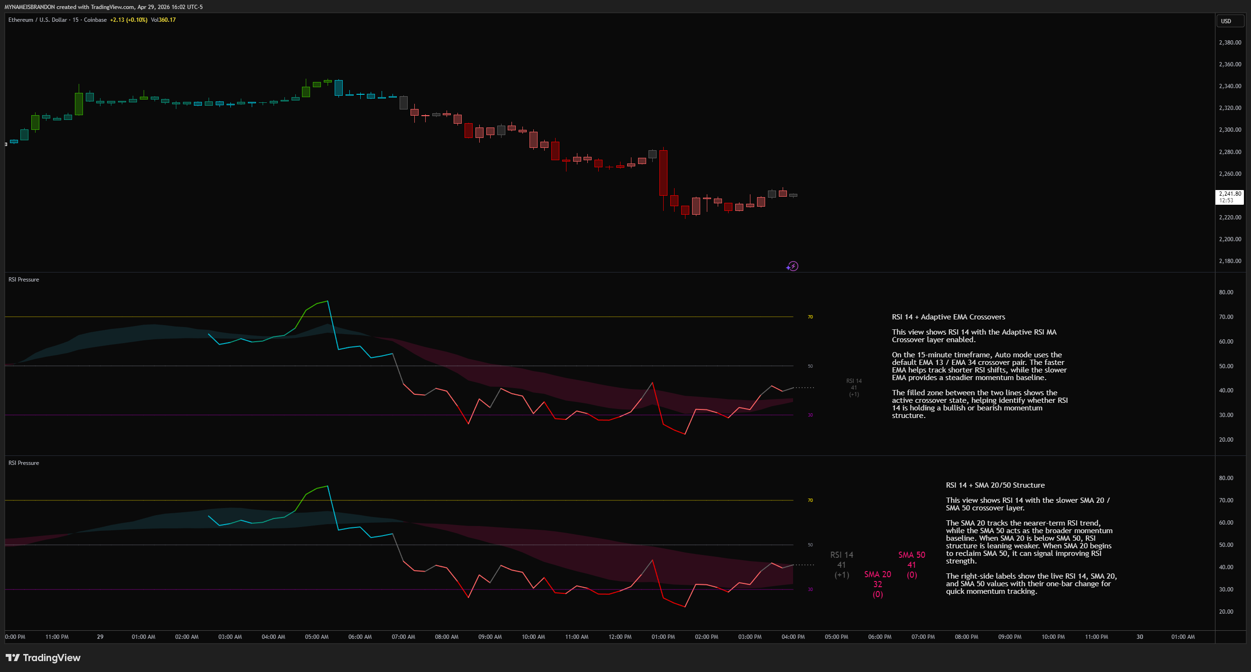Click the RSI Pressure legend of the EMA crossover pane
Image resolution: width=1251 pixels, height=672 pixels.
point(24,280)
